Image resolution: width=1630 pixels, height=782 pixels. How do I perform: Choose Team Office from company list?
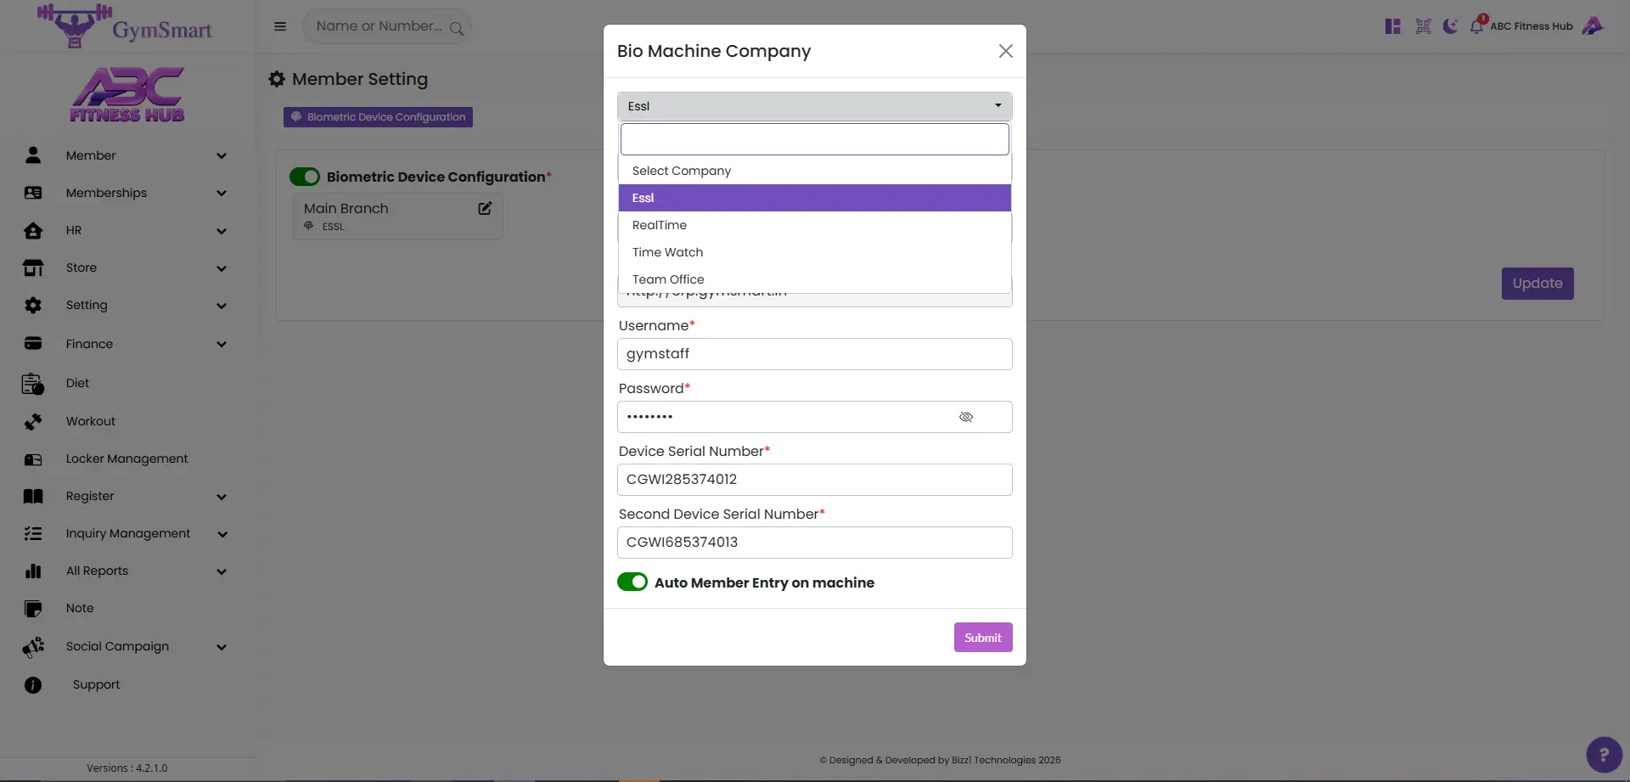click(x=815, y=279)
